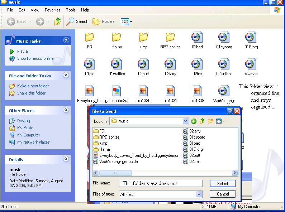Open the Files of type dropdown
Image resolution: width=285 pixels, height=212 pixels.
[199, 194]
